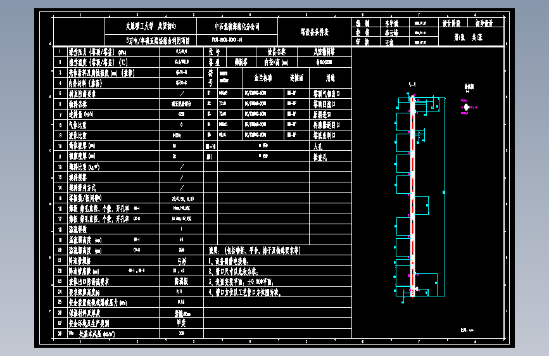Select row 20 溢流堰高度 label
549x356 pixels.
pyautogui.click(x=85, y=250)
